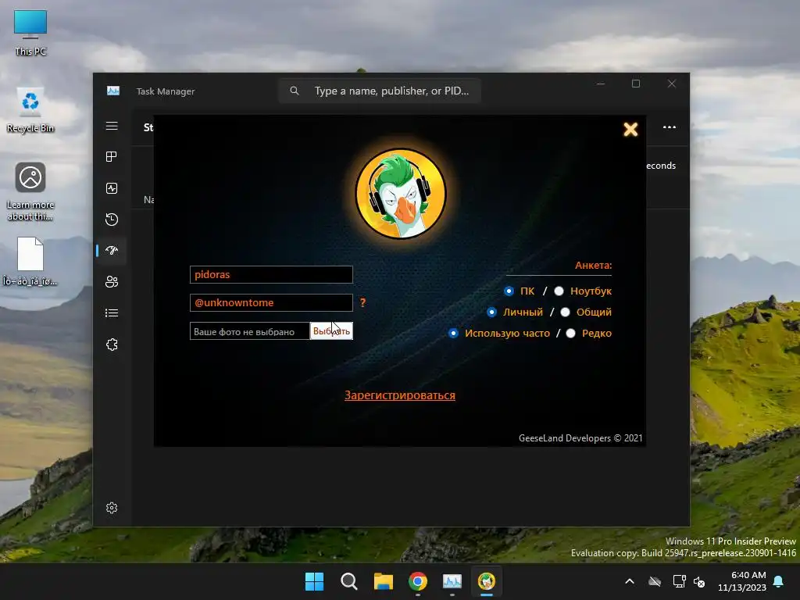
Task: Click the Task Manager search box
Action: [380, 91]
